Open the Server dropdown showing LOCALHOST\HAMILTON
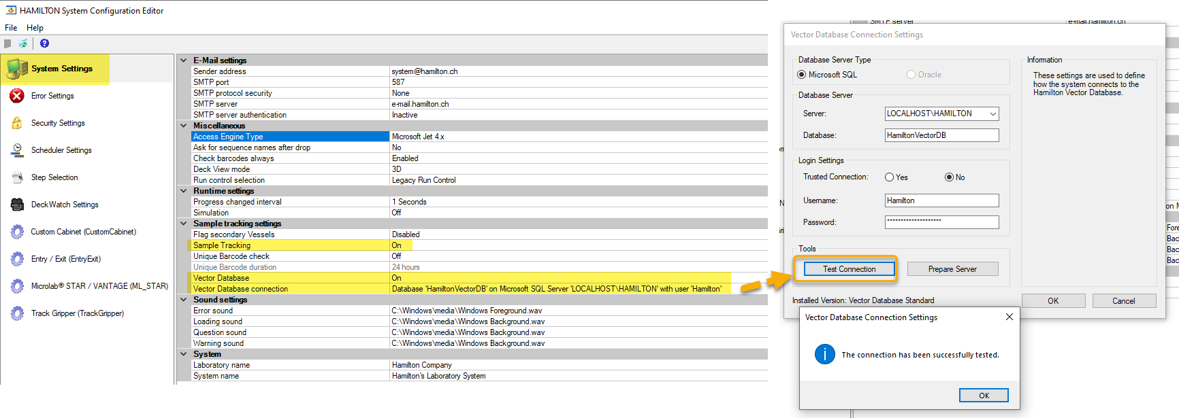The width and height of the screenshot is (1179, 418). [993, 114]
